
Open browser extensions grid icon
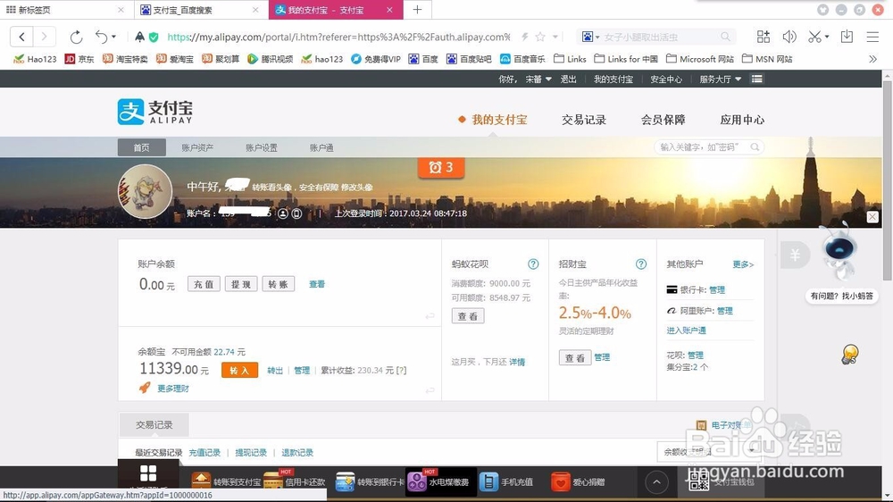(764, 37)
